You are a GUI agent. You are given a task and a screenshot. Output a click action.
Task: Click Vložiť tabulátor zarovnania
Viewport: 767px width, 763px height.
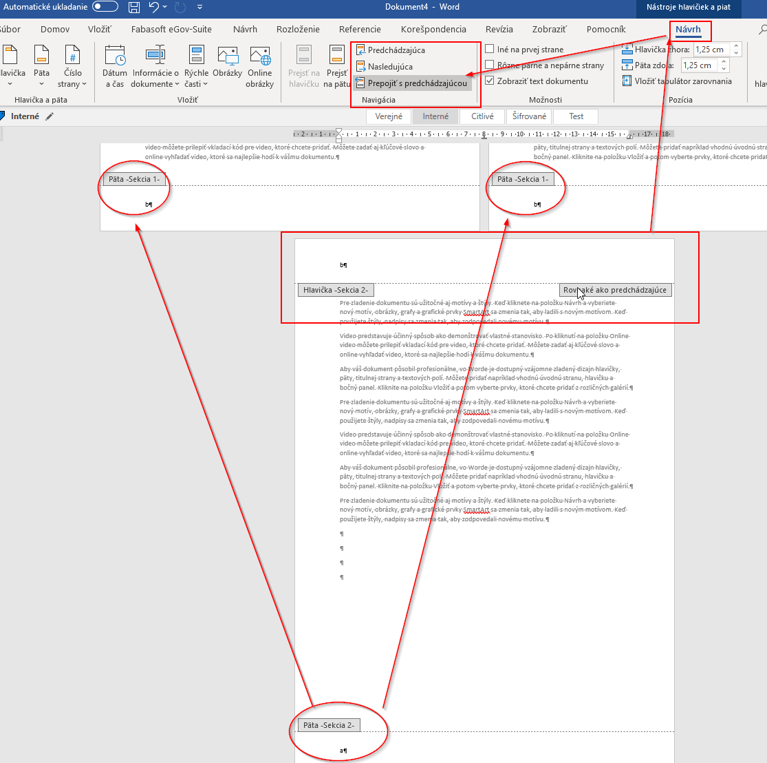(677, 81)
